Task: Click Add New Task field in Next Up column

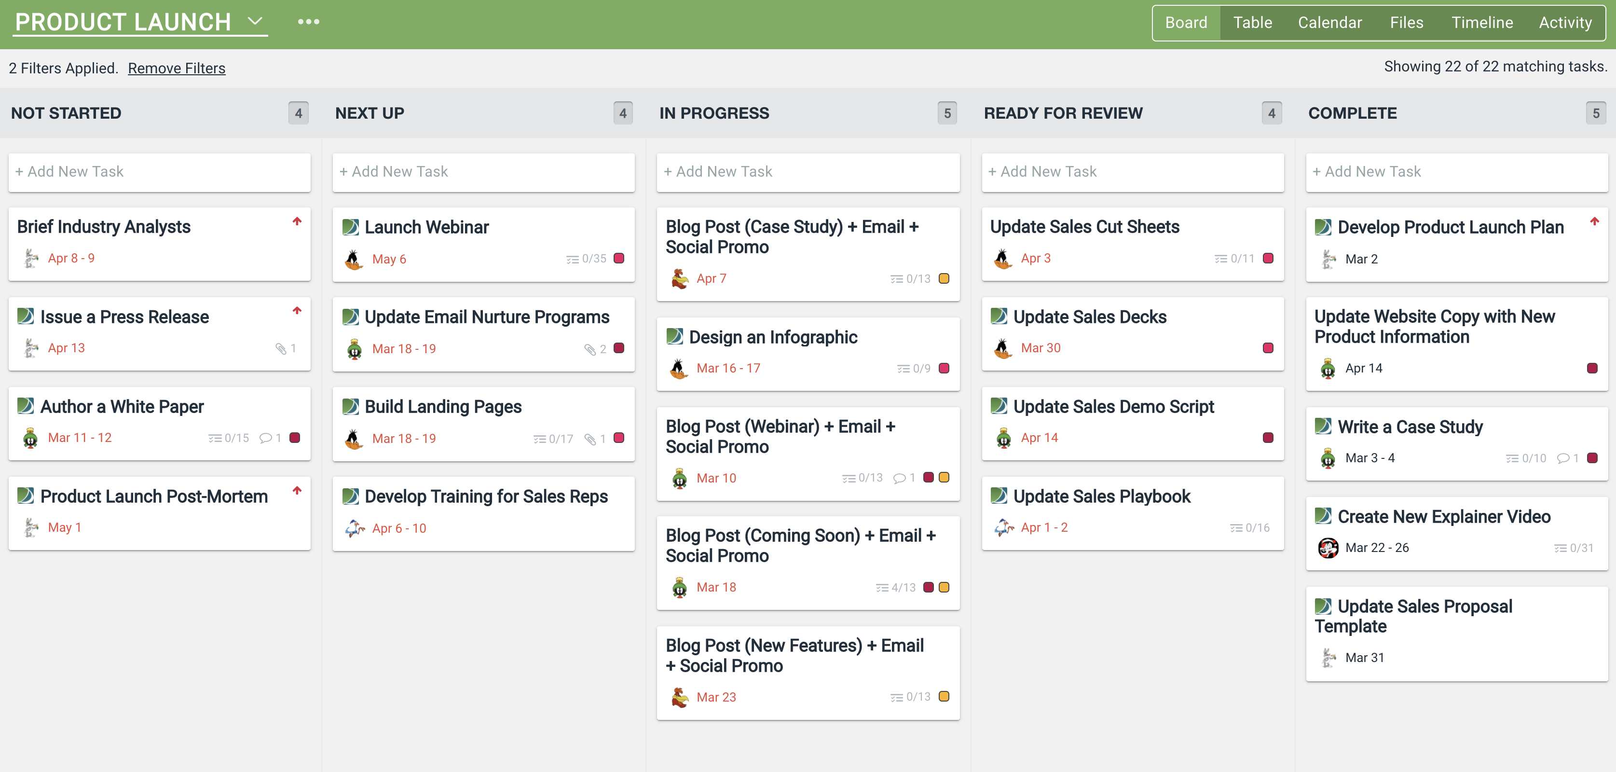Action: pos(483,172)
